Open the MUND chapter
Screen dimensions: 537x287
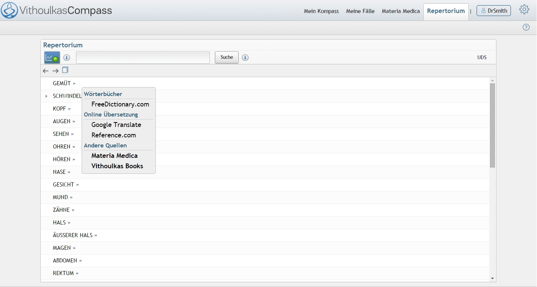click(x=63, y=197)
